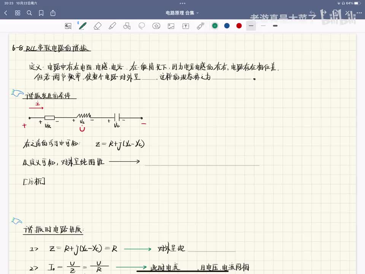
Task: Choose the red pen color
Action: (239, 26)
